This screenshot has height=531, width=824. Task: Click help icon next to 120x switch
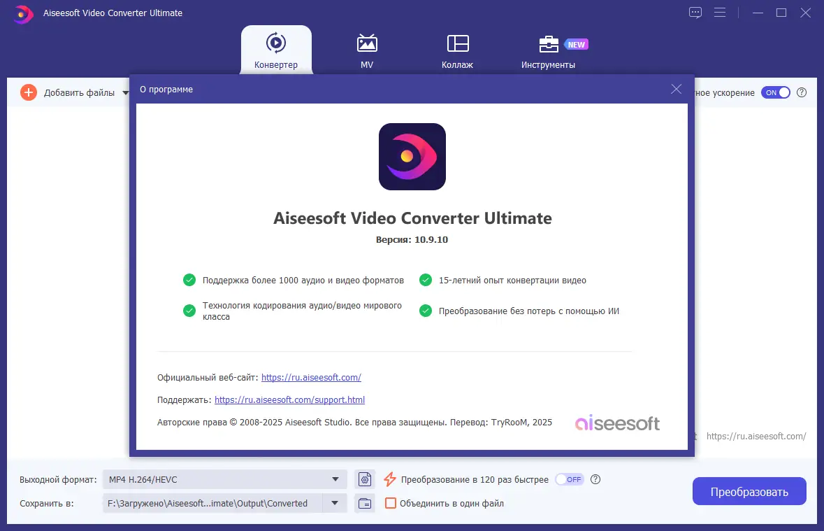(595, 479)
